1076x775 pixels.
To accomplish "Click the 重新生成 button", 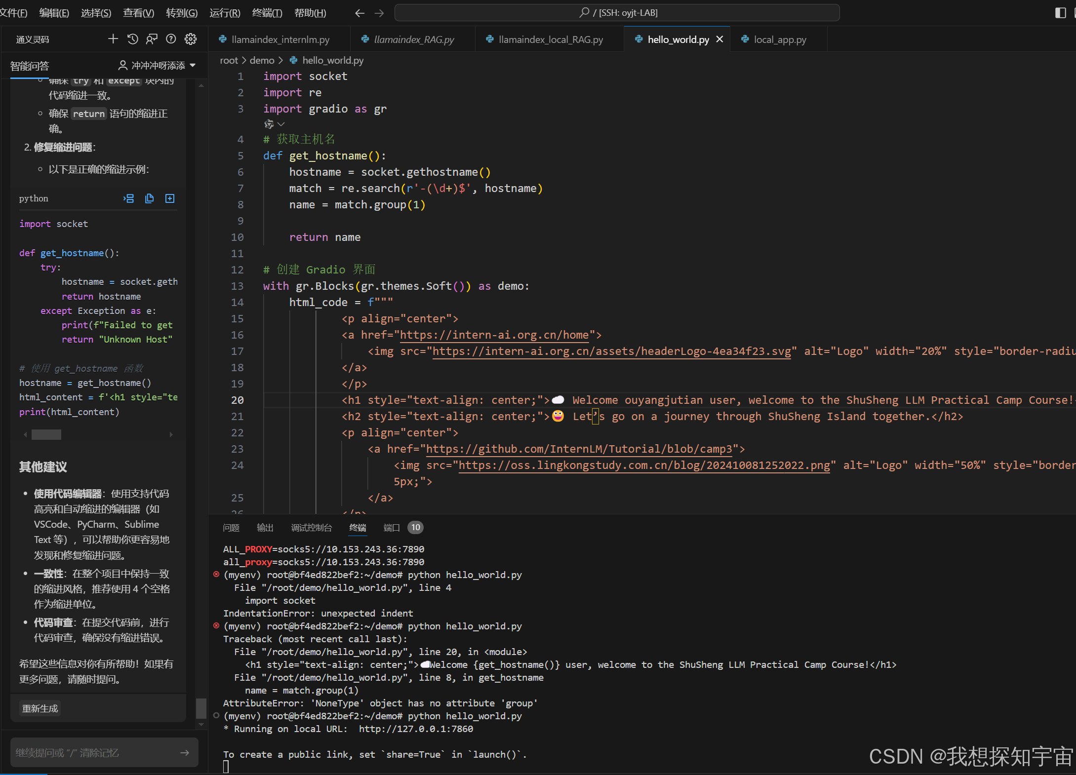I will click(40, 708).
